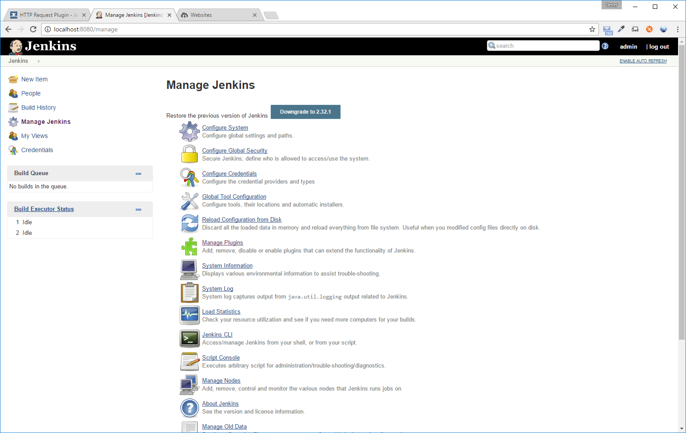Open Jenkins CLI using the terminal icon
The image size is (686, 433).
pyautogui.click(x=190, y=338)
